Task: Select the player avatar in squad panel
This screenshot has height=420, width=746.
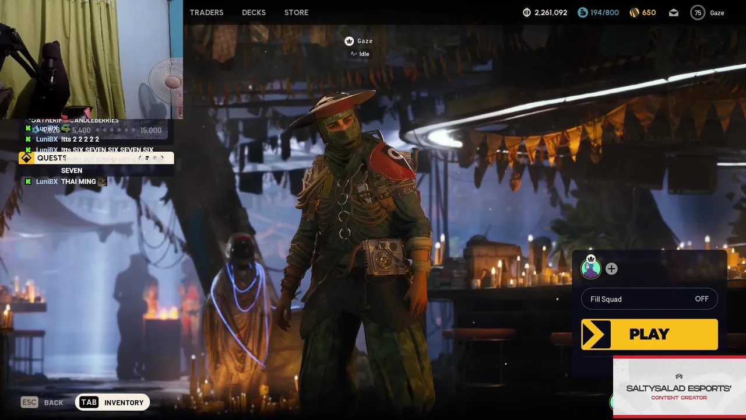Action: click(591, 268)
